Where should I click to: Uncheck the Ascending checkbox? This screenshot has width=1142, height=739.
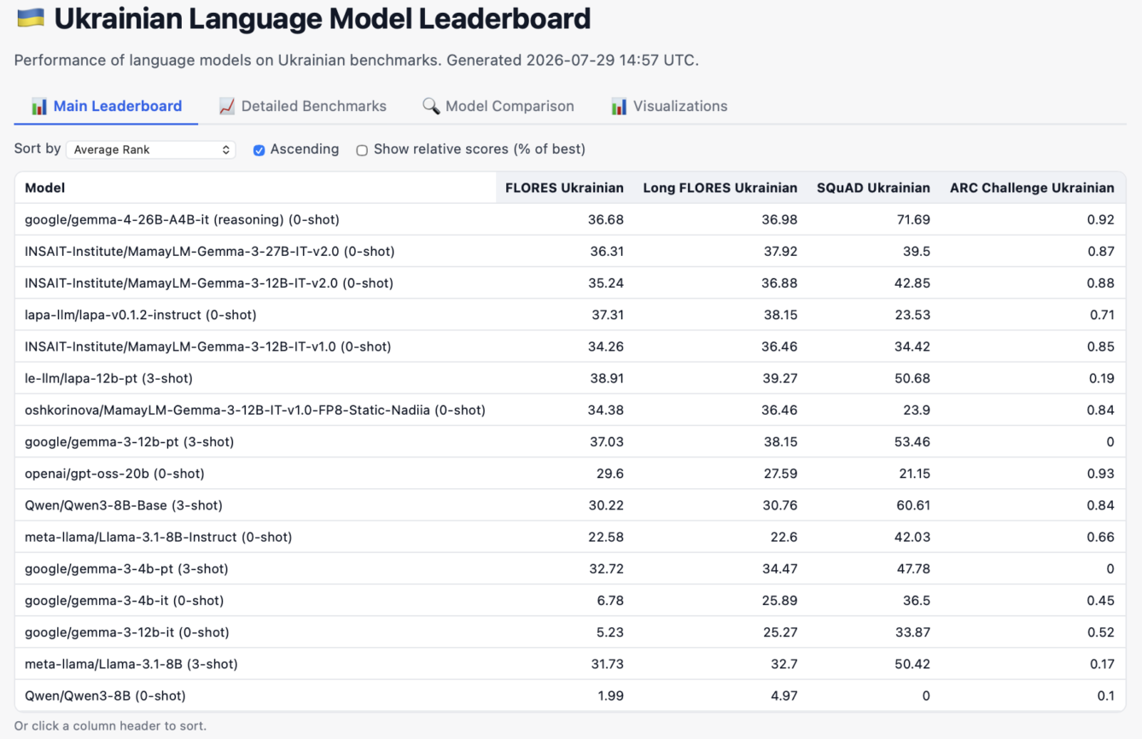coord(259,150)
